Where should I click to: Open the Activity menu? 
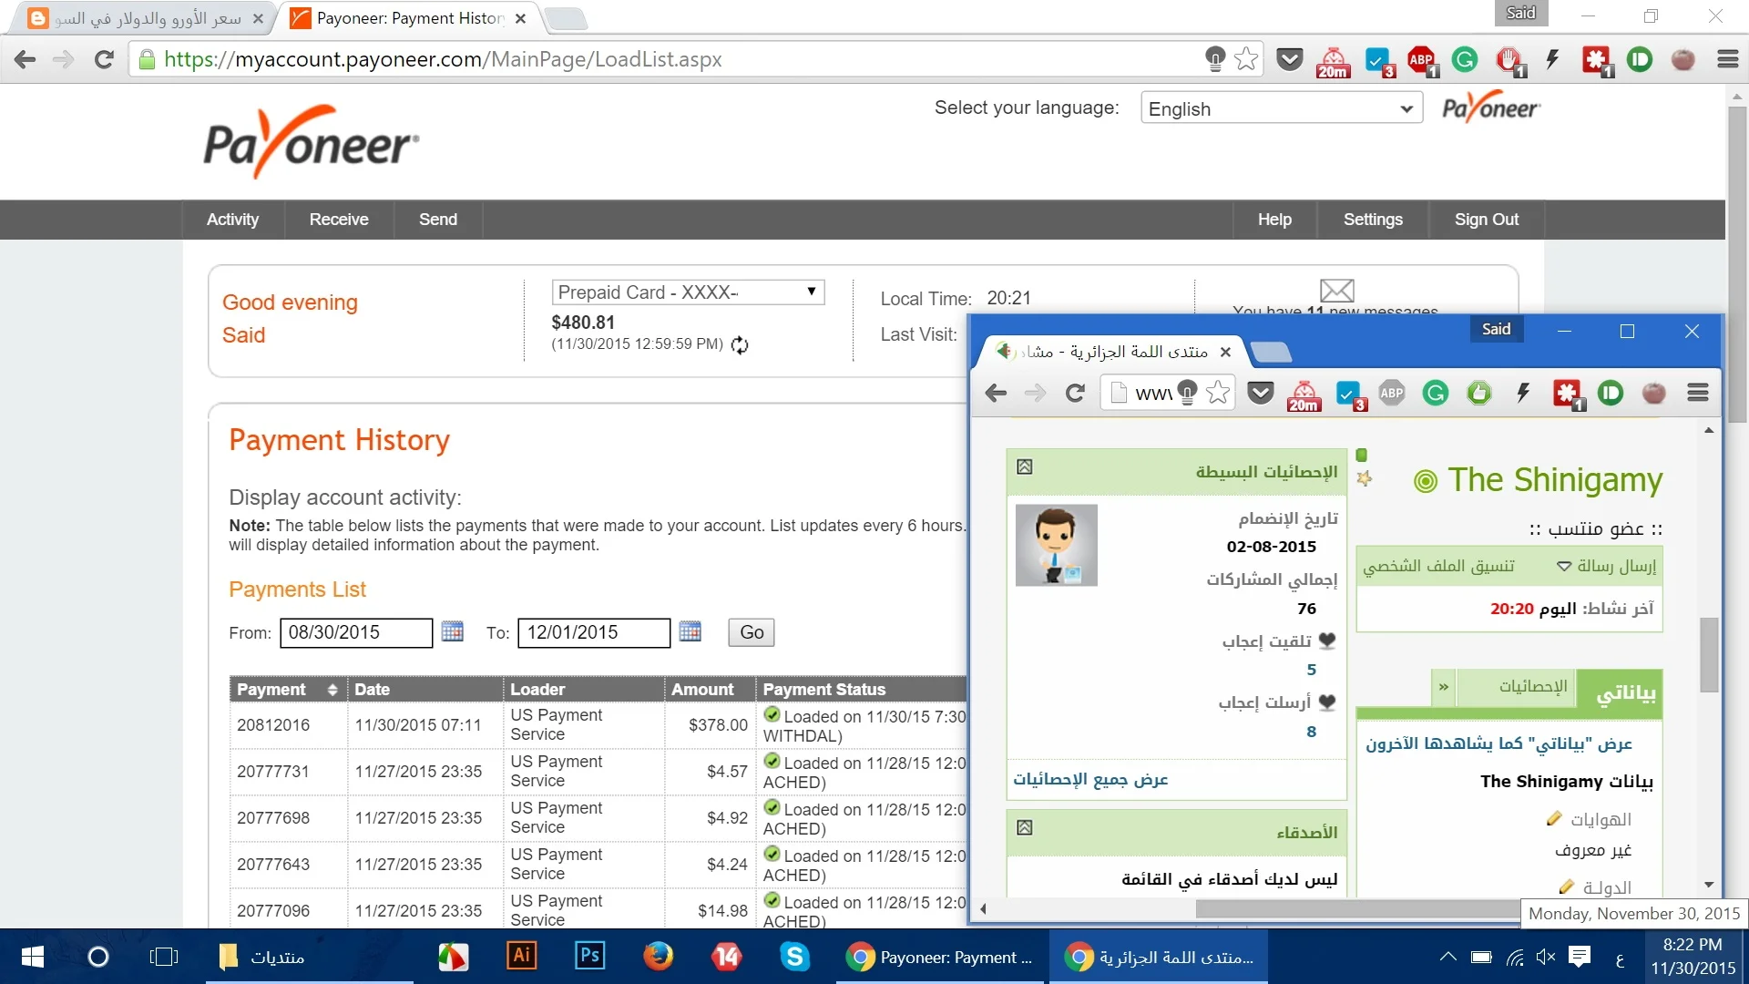tap(232, 220)
